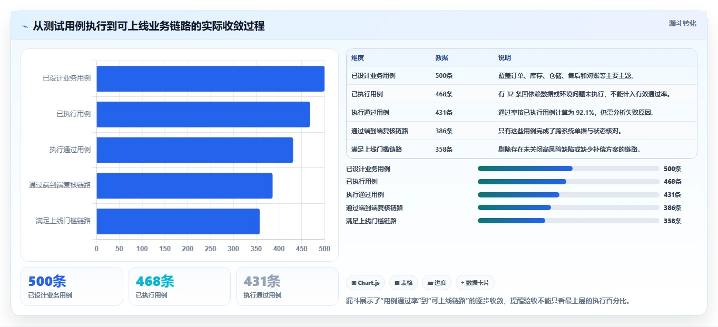Click the x-axis tick 500 on the chart

pyautogui.click(x=324, y=249)
